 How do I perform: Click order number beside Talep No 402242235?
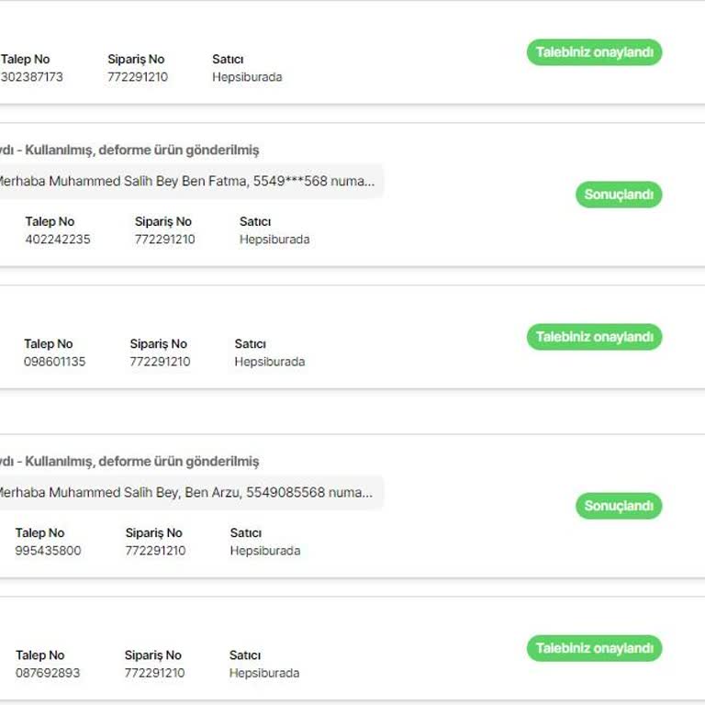[x=165, y=240]
